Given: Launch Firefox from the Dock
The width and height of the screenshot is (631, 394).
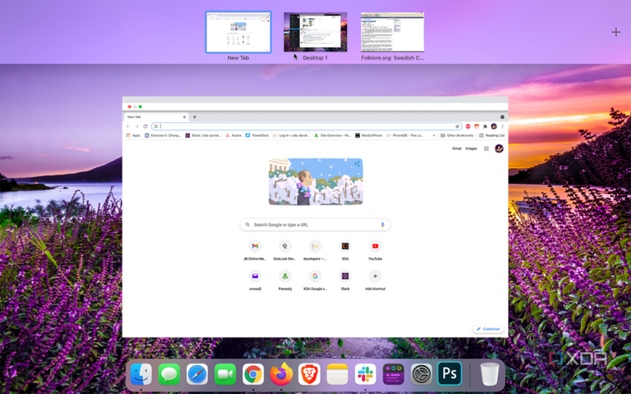Looking at the screenshot, I should 281,374.
